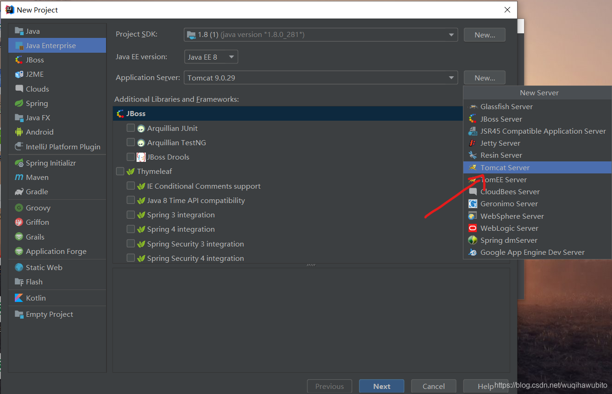This screenshot has height=394, width=612.
Task: Select the JBoss group header in frameworks list
Action: pyautogui.click(x=287, y=113)
